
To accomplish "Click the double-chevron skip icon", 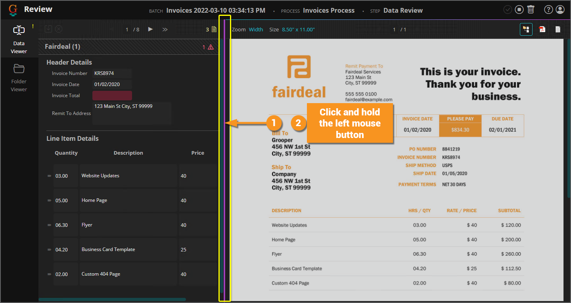I will pyautogui.click(x=165, y=29).
